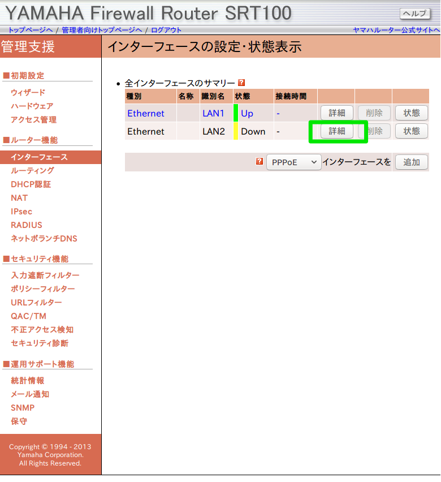
Task: Open DHCP認証 in the sidebar
Action: click(x=31, y=184)
